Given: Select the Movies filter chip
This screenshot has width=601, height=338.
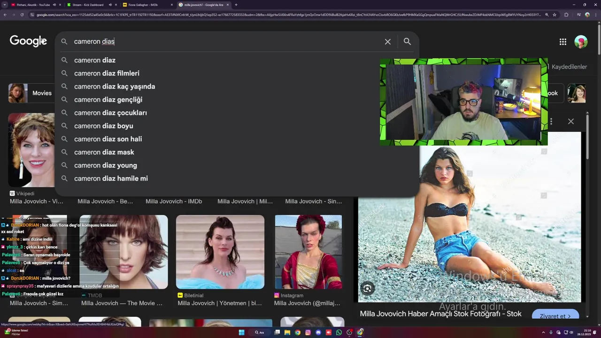Looking at the screenshot, I should [x=31, y=93].
